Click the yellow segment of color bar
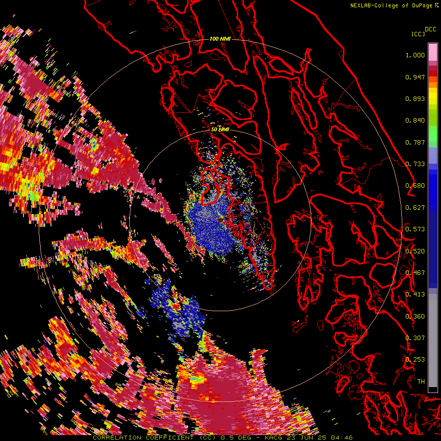 tap(433, 97)
